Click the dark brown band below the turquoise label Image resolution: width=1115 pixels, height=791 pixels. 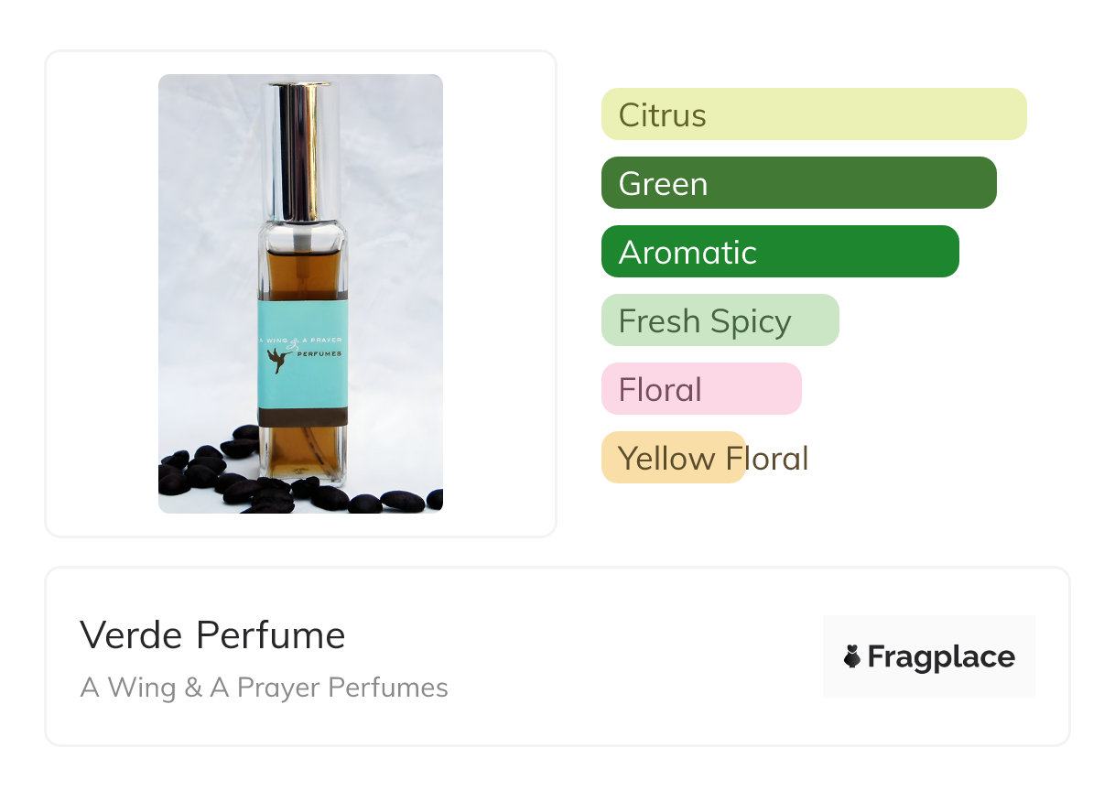coord(302,417)
